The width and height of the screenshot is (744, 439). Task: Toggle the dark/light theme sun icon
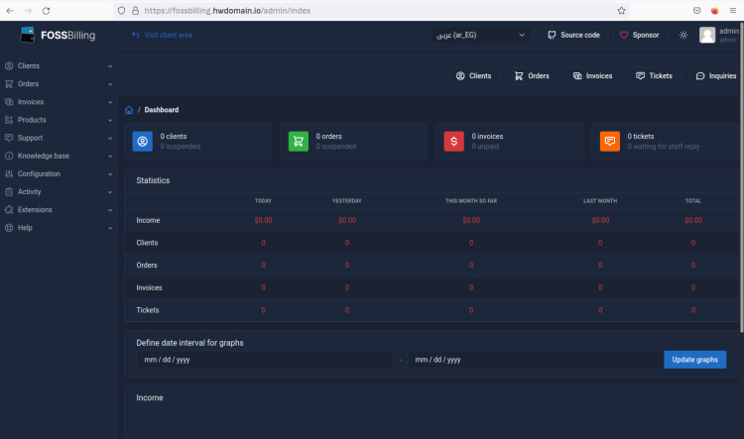pyautogui.click(x=682, y=35)
